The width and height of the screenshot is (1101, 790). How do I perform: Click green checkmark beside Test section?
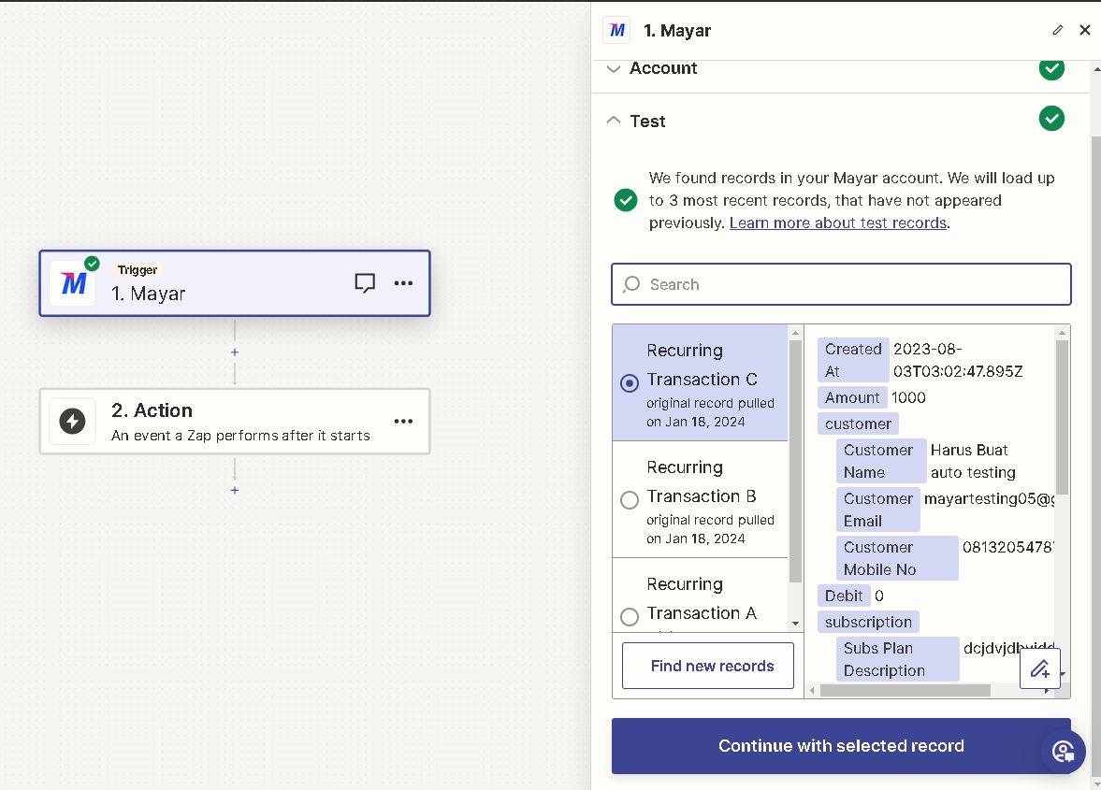[x=1051, y=118]
